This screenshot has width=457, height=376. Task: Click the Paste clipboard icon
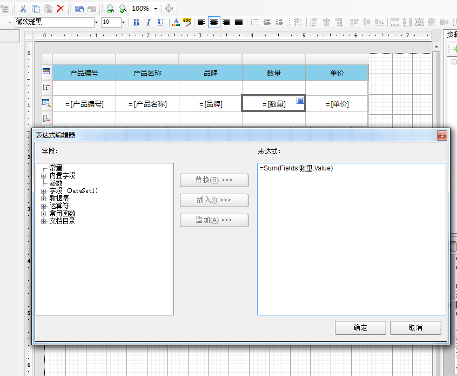(48, 9)
